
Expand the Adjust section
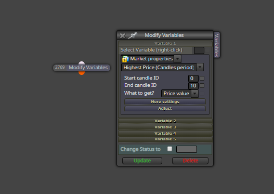165,108
